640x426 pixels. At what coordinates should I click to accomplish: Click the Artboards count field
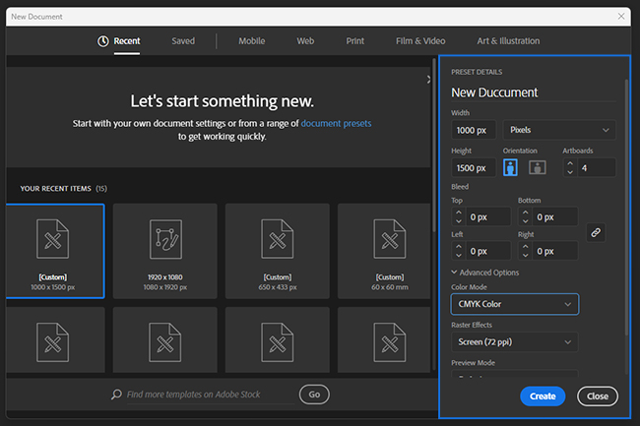(x=597, y=168)
